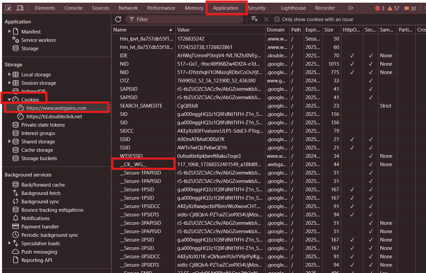
Task: Toggle the device toolbar icon
Action: 20,8
